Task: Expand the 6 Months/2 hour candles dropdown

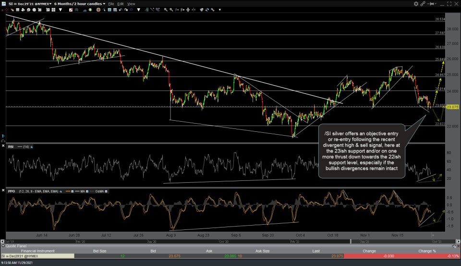Action: [x=80, y=3]
